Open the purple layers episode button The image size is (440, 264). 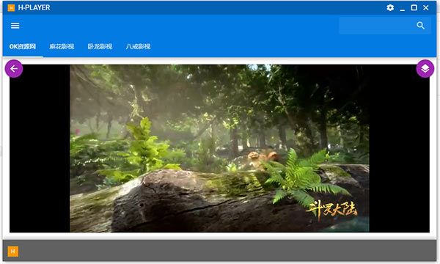point(425,68)
